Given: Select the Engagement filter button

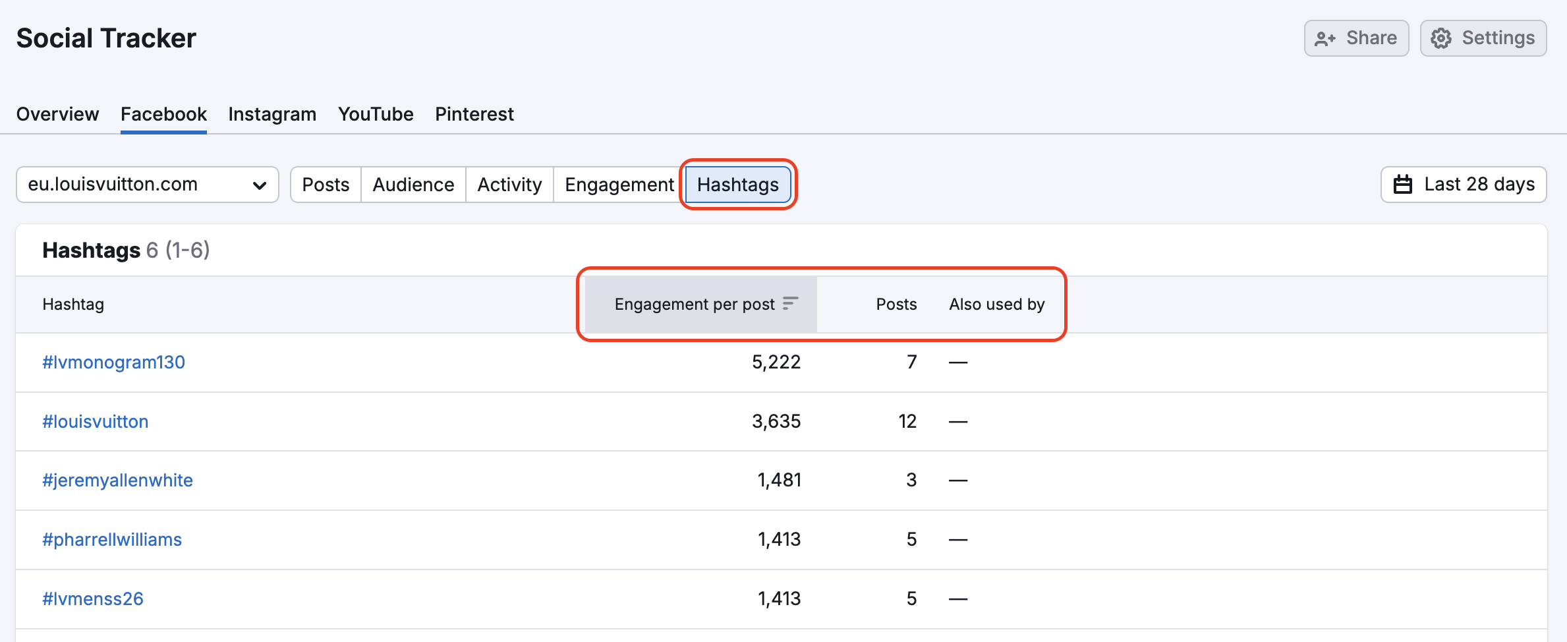Looking at the screenshot, I should [x=617, y=185].
